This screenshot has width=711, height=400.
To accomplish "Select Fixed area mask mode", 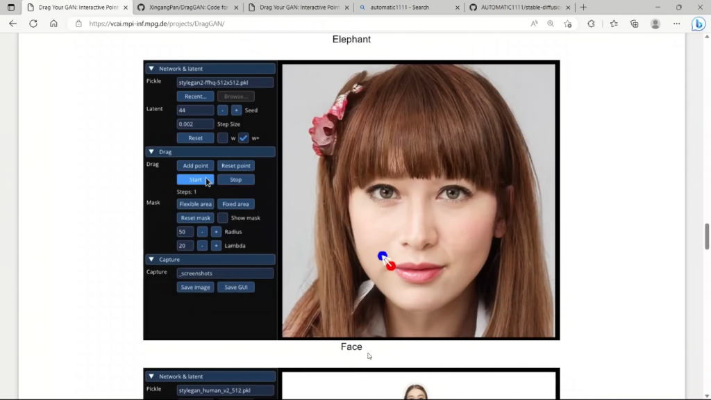I will click(236, 204).
